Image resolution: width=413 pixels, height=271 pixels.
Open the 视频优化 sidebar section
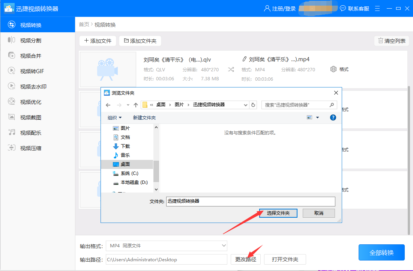(38, 102)
